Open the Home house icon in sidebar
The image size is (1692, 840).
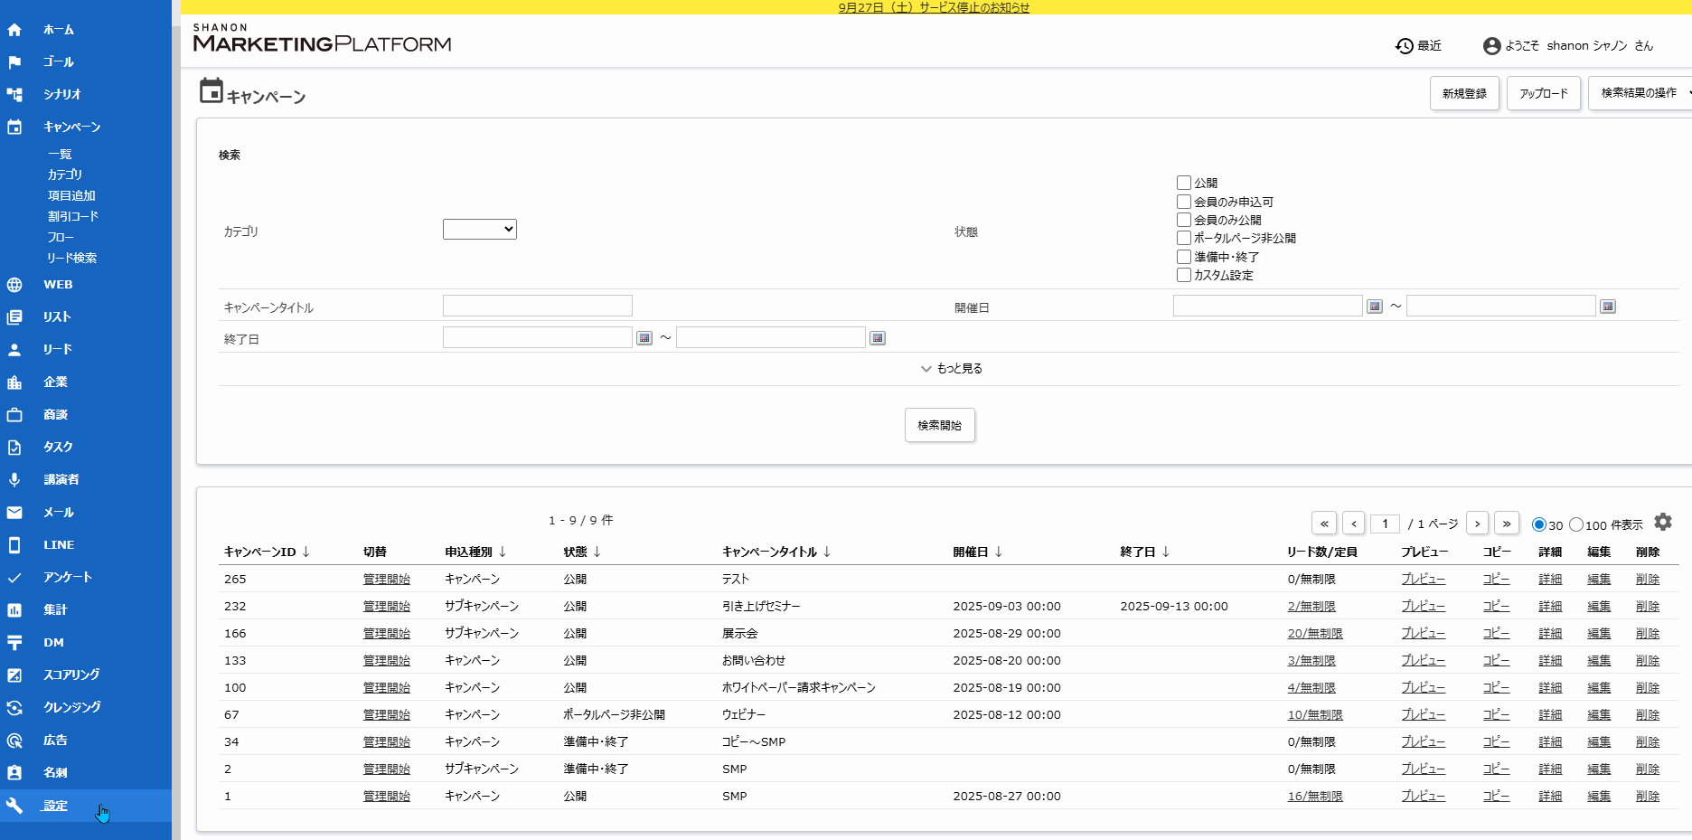[x=14, y=30]
